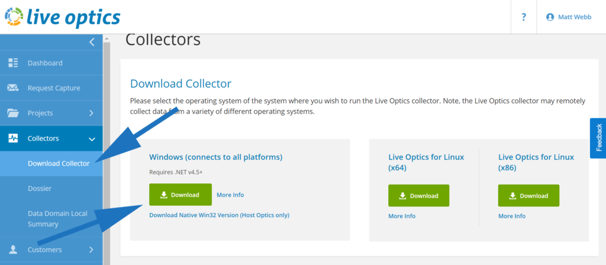Click the Request Capture envelope icon
Viewport: 606px width, 265px height.
[13, 88]
